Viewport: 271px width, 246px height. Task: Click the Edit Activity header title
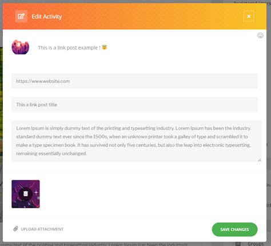point(47,17)
